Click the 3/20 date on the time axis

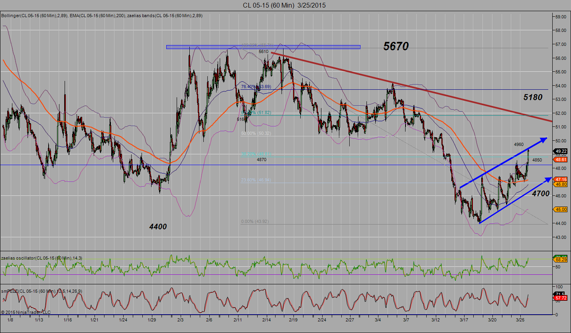(x=492, y=320)
